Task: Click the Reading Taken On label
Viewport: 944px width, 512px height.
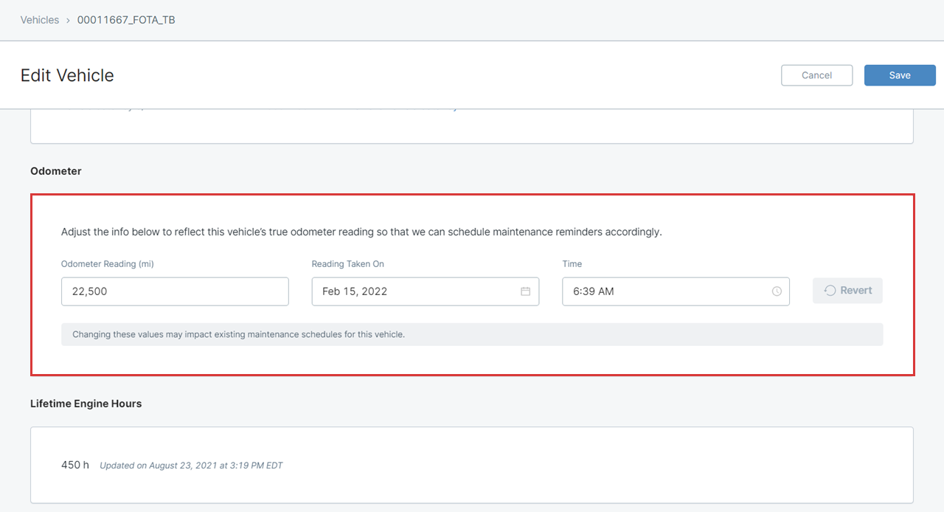Action: (x=348, y=264)
